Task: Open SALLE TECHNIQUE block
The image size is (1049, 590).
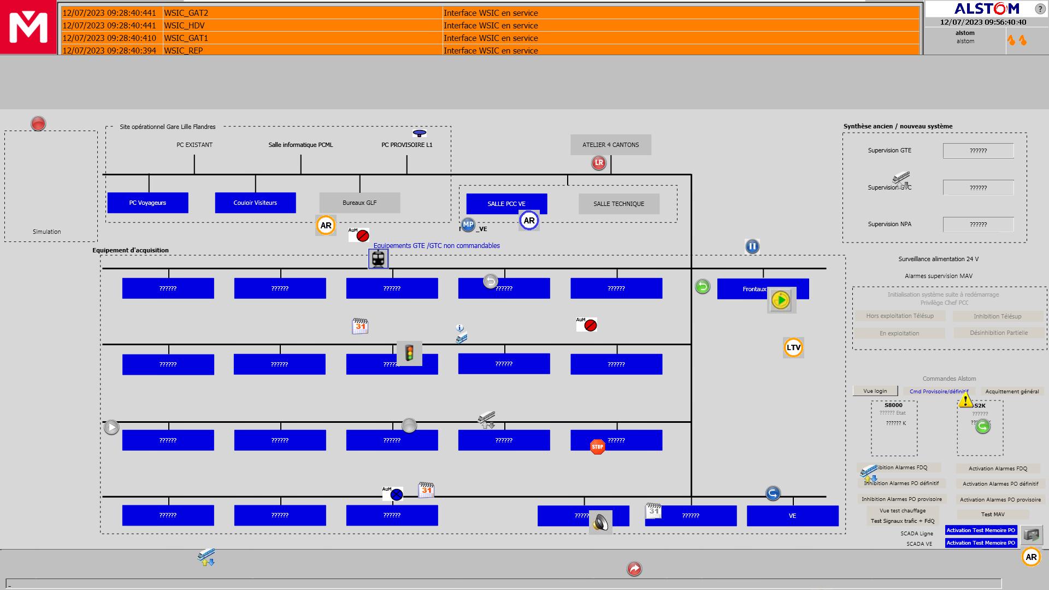Action: pyautogui.click(x=619, y=204)
